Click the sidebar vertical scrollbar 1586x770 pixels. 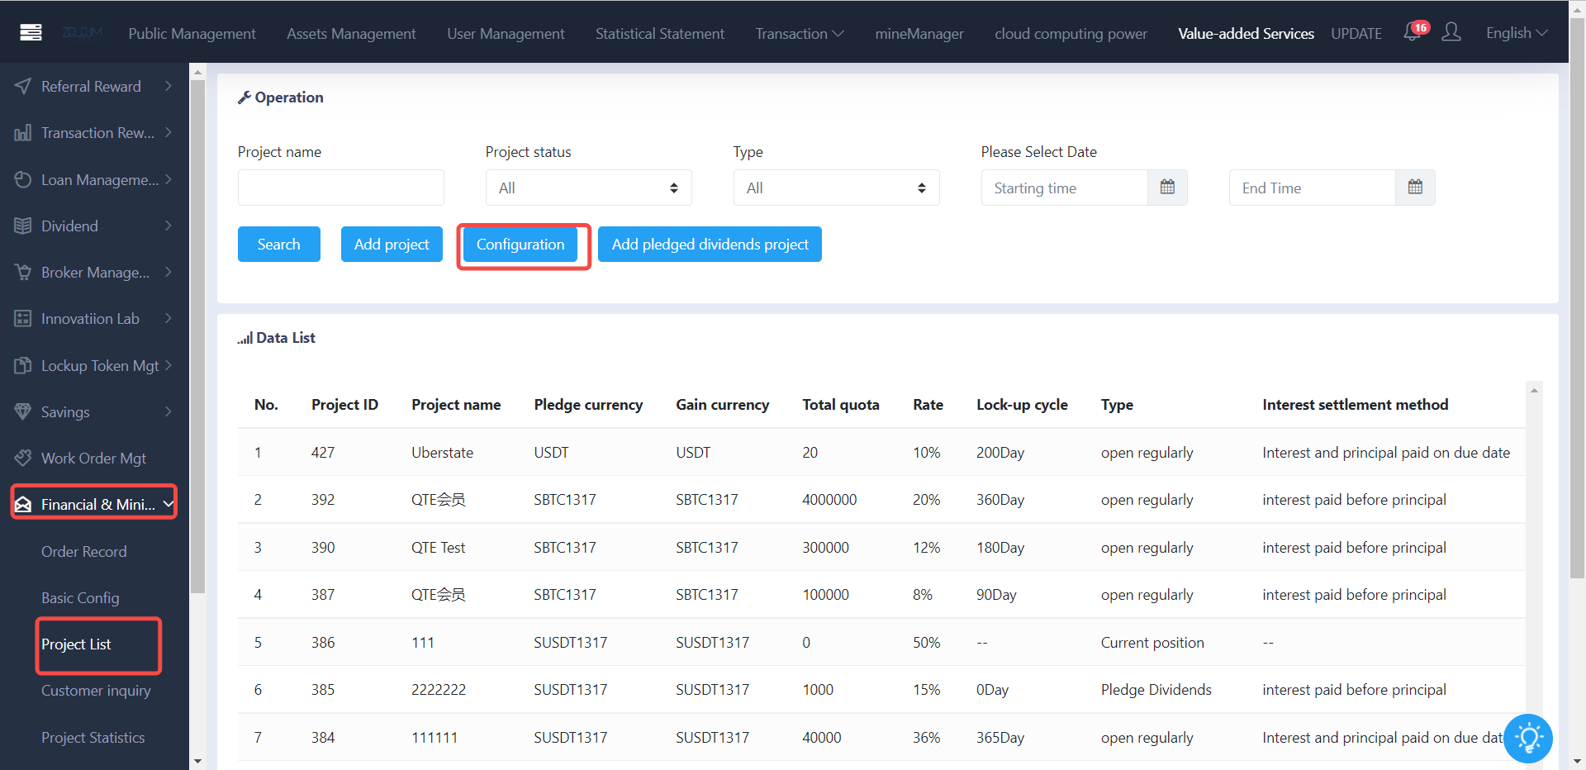pos(197,338)
